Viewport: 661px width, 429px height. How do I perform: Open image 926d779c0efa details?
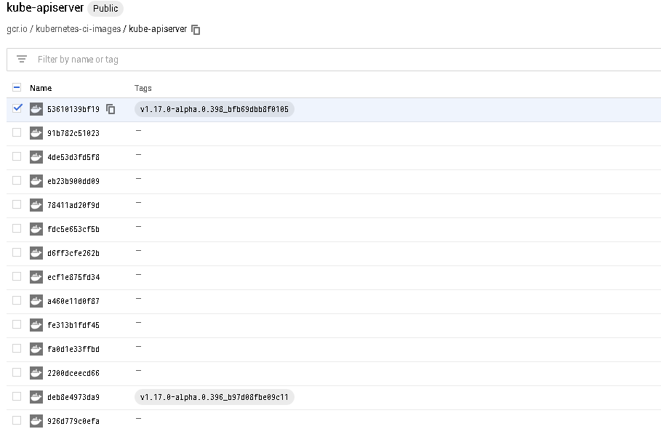[73, 422]
